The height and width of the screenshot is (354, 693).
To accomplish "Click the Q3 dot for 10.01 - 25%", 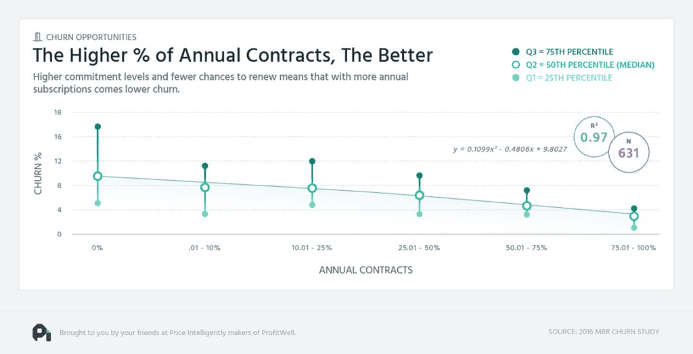I will pos(312,161).
